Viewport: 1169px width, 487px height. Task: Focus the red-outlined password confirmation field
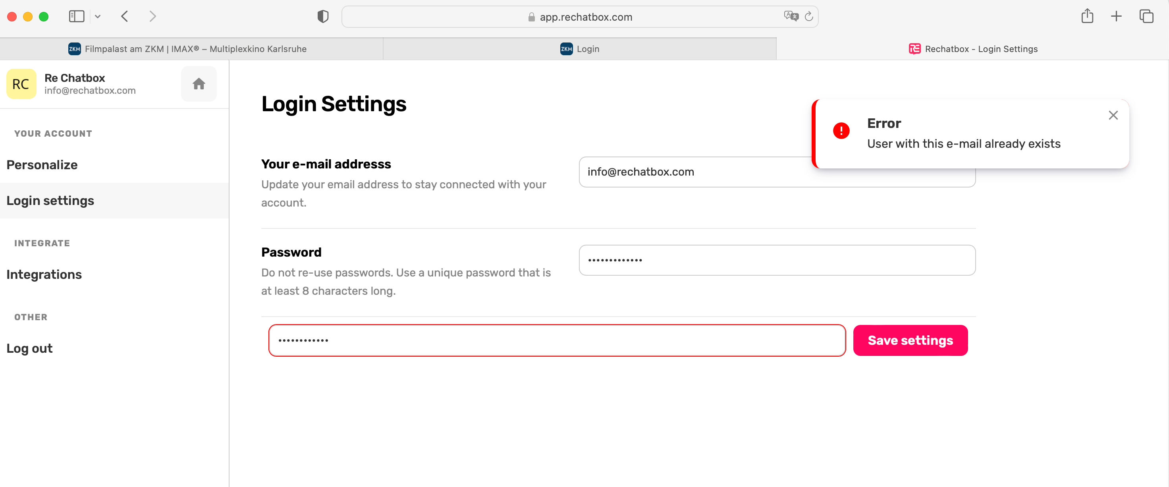point(557,340)
